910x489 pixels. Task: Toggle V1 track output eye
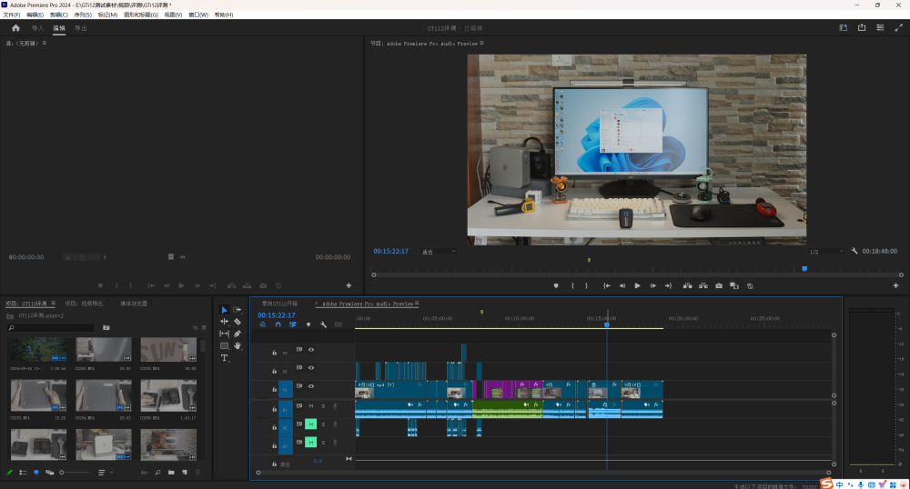tap(311, 386)
